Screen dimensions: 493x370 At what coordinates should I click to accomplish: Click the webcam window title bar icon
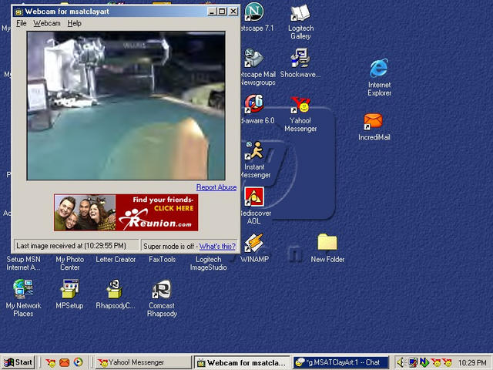tap(18, 12)
